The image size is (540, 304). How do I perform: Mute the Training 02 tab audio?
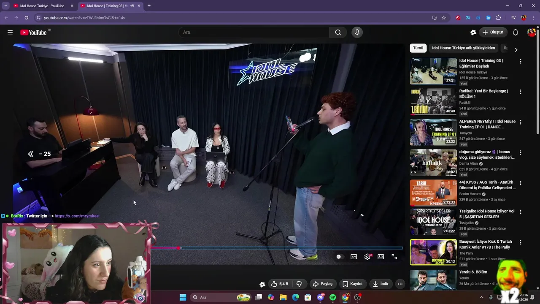132,6
